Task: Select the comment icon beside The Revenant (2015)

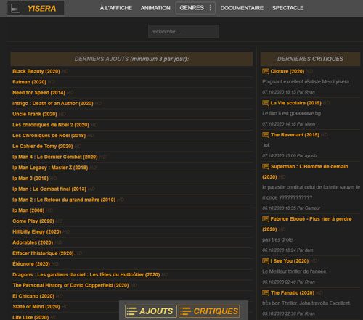Action: tap(266, 135)
